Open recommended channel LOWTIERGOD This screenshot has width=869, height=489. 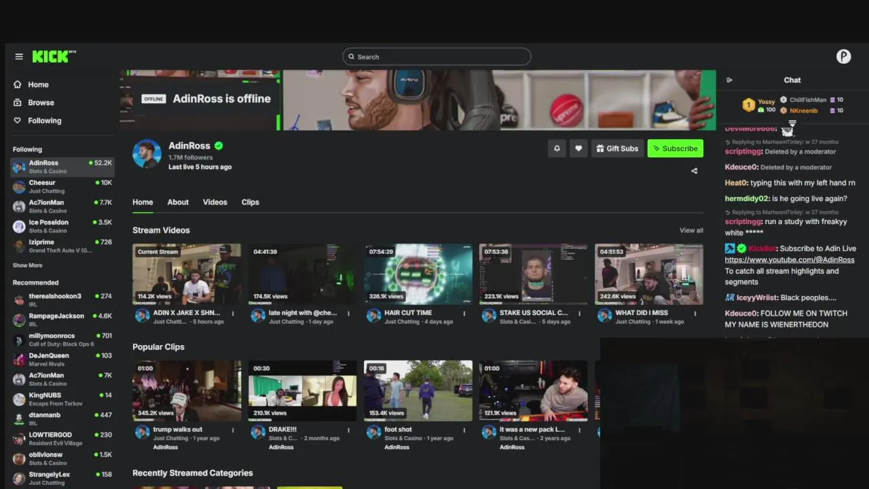point(62,439)
